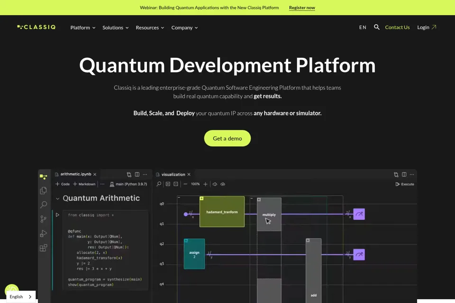Open Extensions icon in IDE sidebar
Screen dimensions: 455x303
pos(43,248)
